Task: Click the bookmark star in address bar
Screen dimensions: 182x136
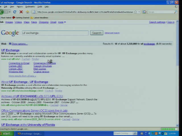Action: 136,12
